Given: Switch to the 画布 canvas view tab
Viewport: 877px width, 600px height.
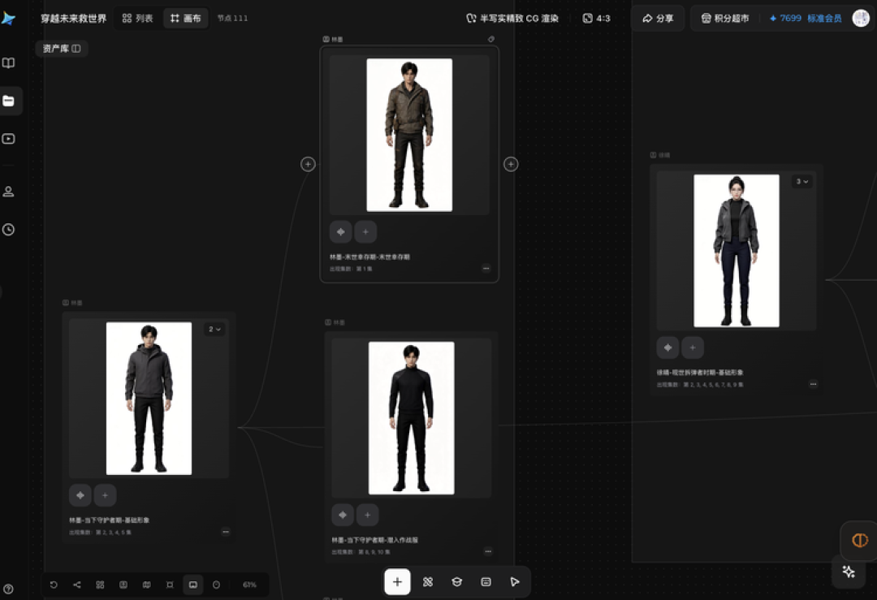Looking at the screenshot, I should pos(186,19).
